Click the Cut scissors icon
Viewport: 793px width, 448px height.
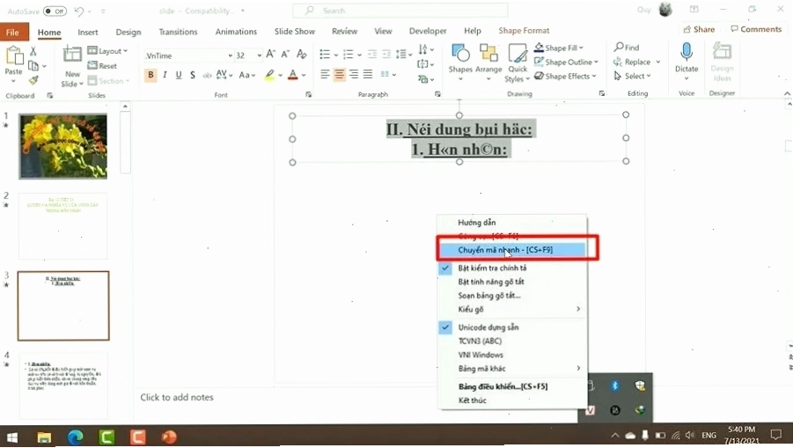pos(33,51)
